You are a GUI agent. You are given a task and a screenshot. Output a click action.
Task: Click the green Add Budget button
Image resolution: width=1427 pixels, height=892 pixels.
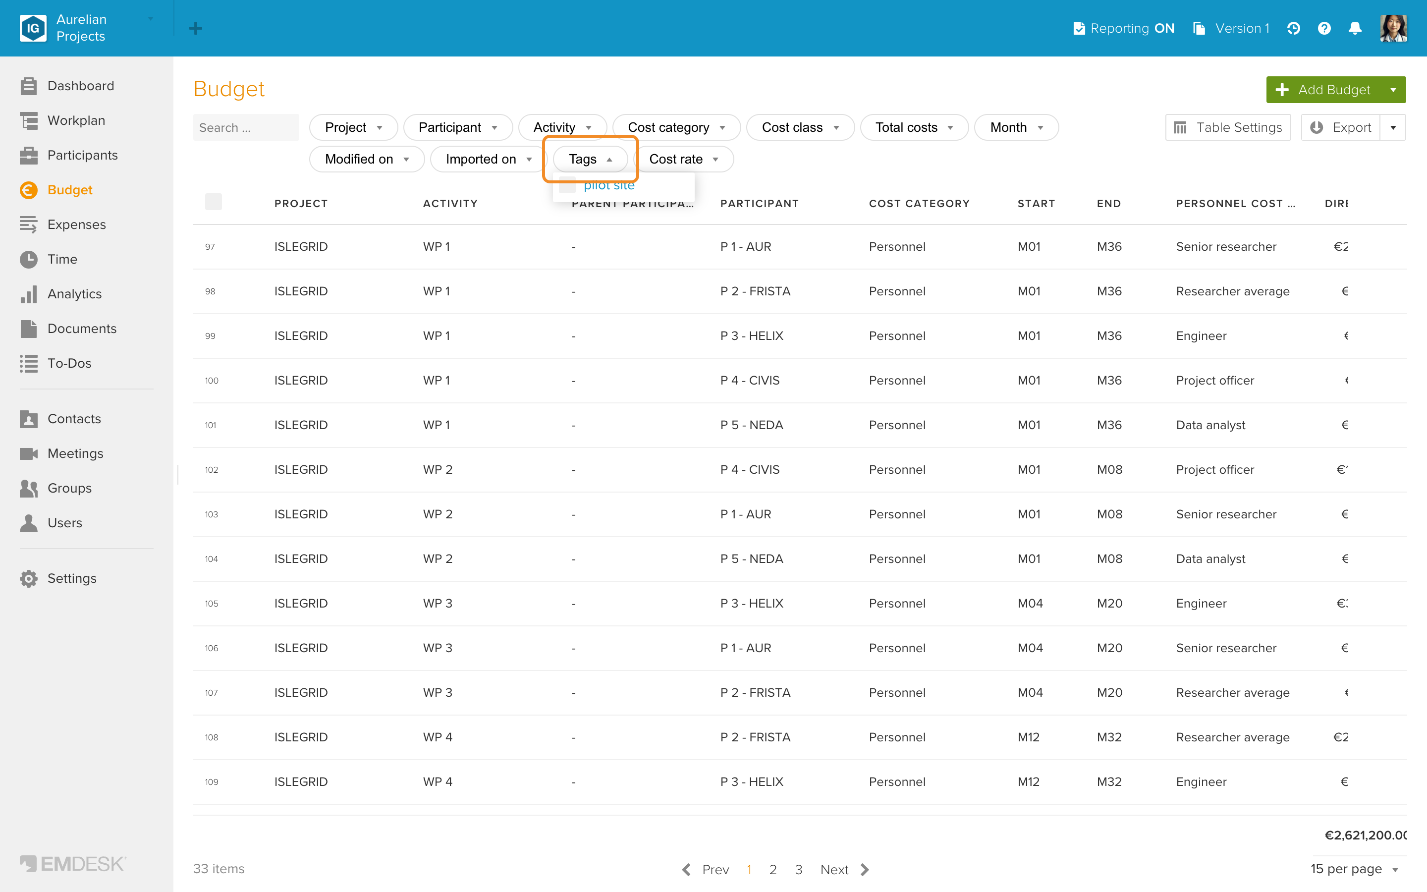click(x=1323, y=90)
